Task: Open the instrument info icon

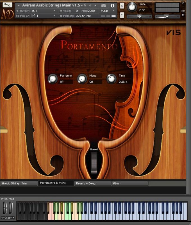Action: pos(112,5)
